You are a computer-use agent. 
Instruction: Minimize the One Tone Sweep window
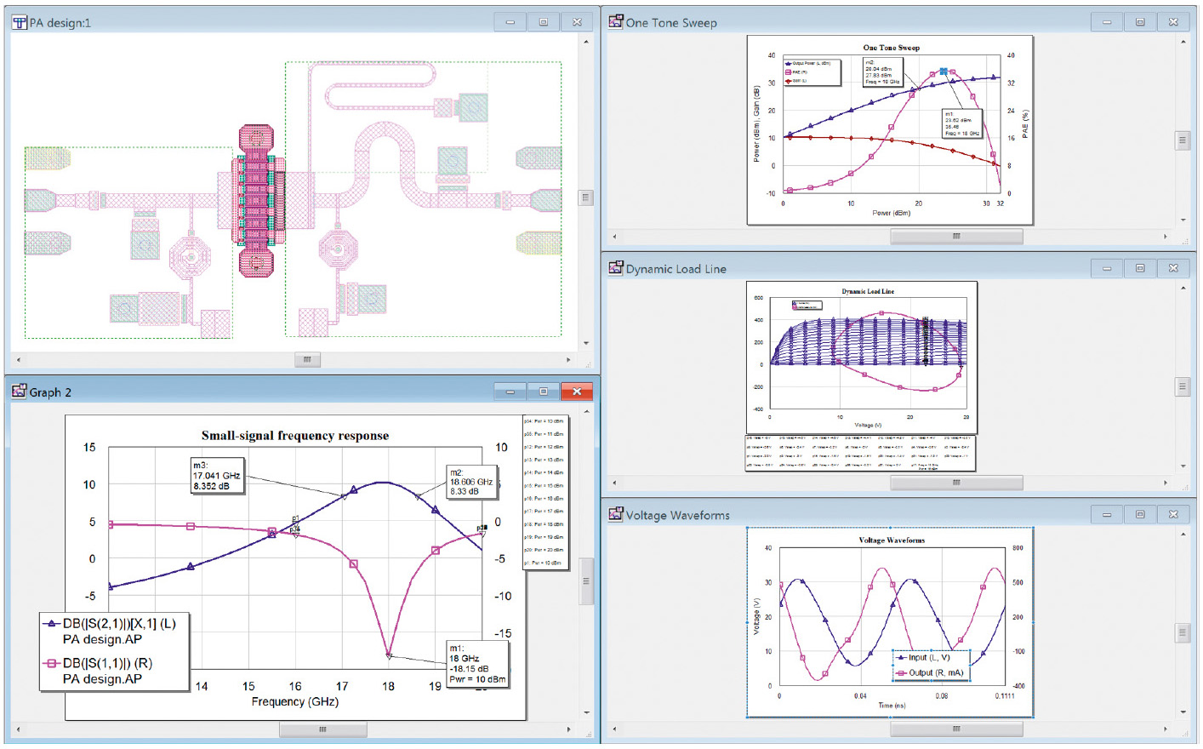click(1107, 22)
